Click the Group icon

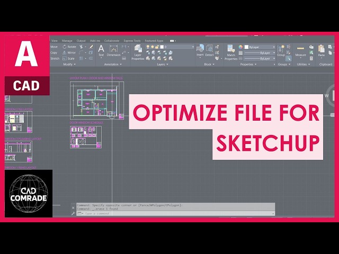pyautogui.click(x=281, y=51)
